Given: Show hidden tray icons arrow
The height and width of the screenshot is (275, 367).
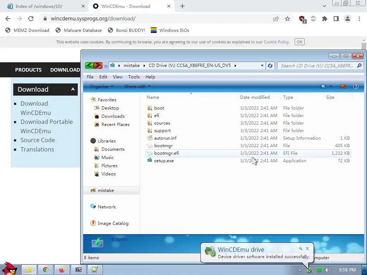Looking at the screenshot, I should [x=300, y=270].
